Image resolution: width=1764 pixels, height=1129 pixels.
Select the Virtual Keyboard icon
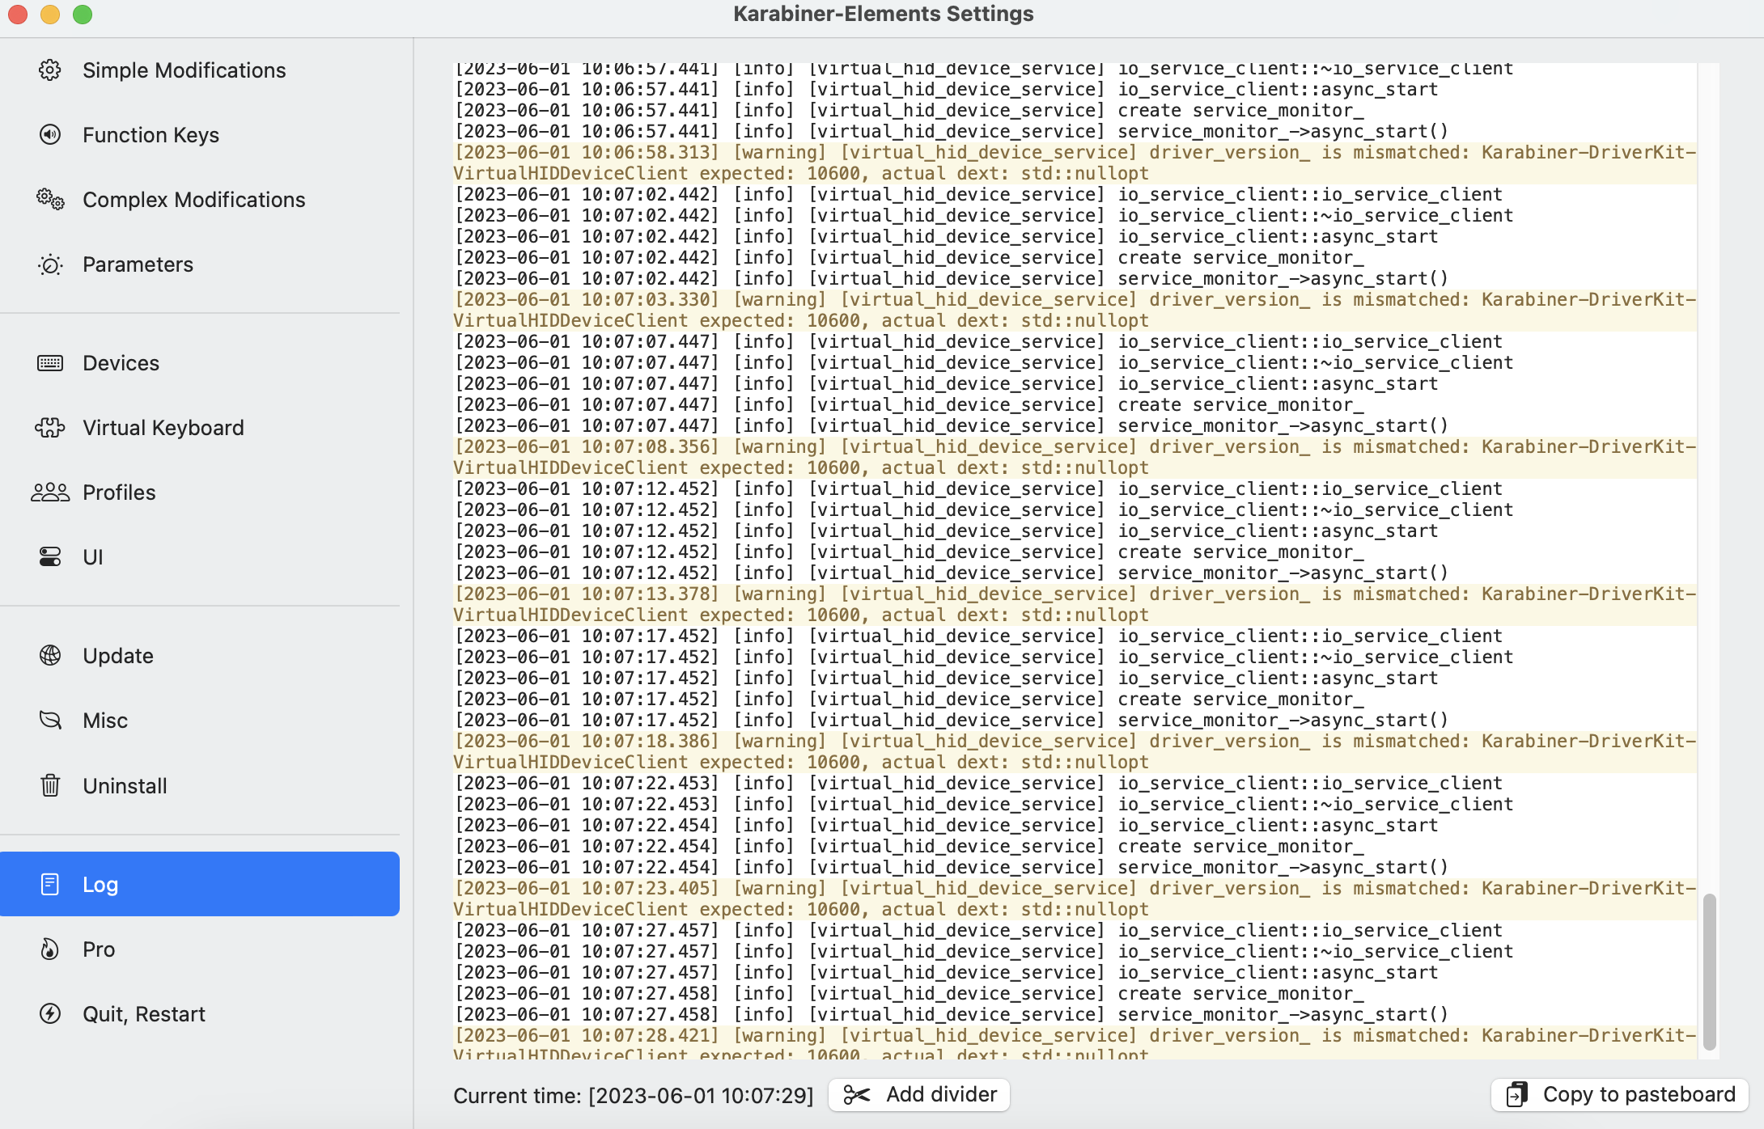click(x=49, y=428)
